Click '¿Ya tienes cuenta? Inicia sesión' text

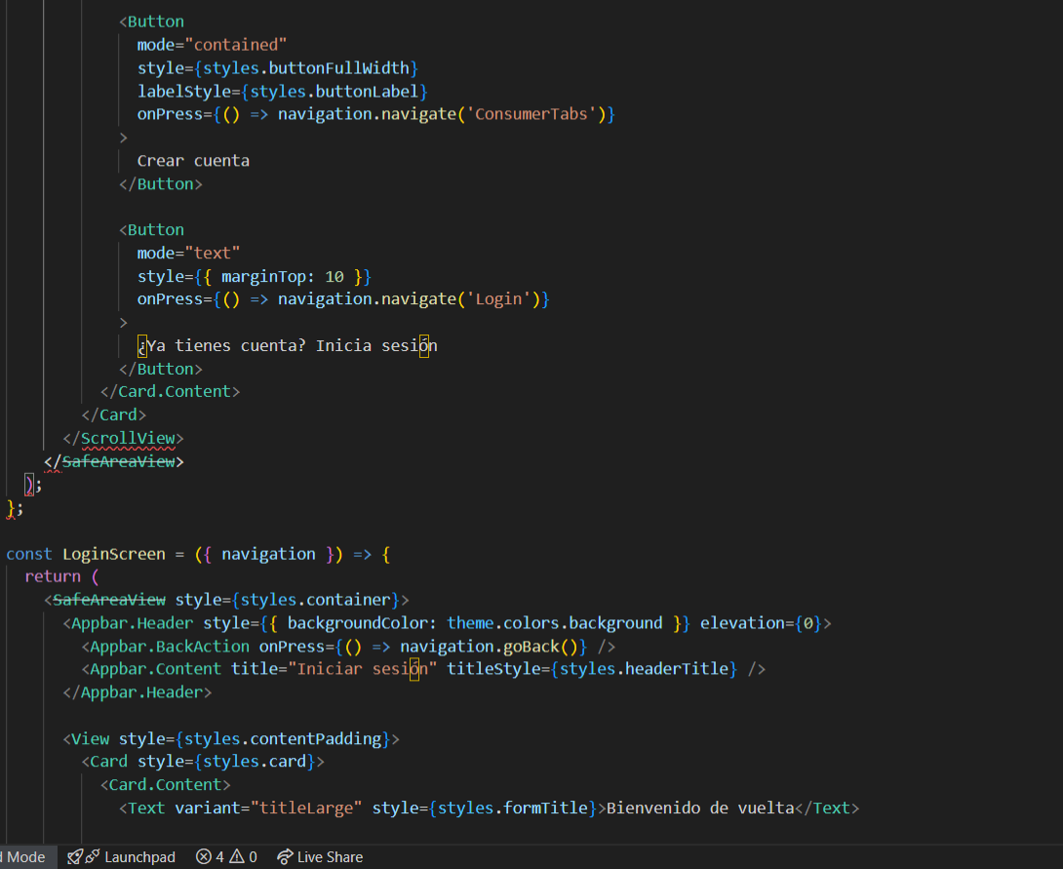tap(288, 345)
